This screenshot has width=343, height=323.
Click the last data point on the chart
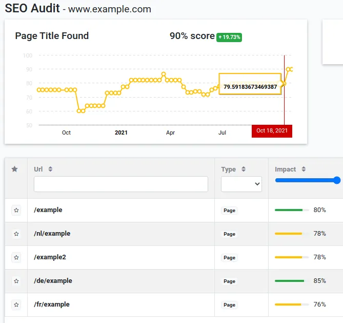coord(291,69)
